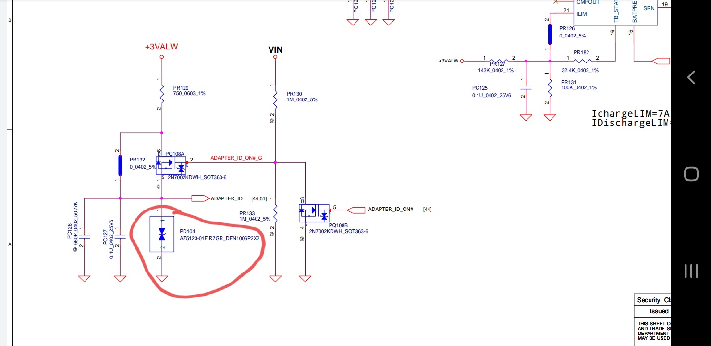Select the PC127 capacitor symbol

[x=120, y=236]
